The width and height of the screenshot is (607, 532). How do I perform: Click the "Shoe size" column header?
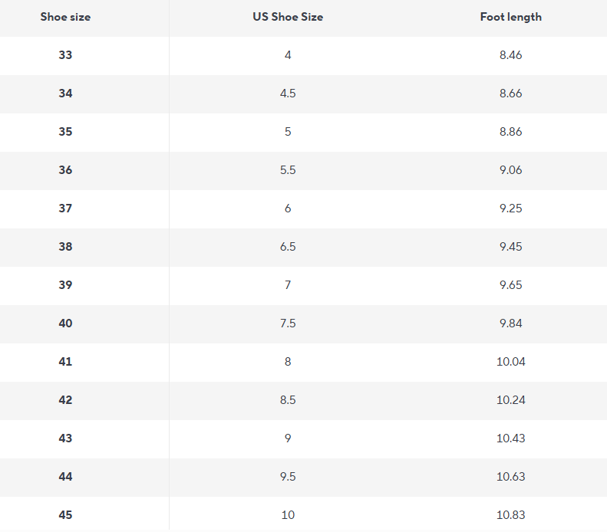pyautogui.click(x=65, y=17)
